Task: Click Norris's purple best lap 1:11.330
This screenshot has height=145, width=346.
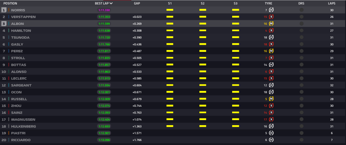Action: pos(104,10)
